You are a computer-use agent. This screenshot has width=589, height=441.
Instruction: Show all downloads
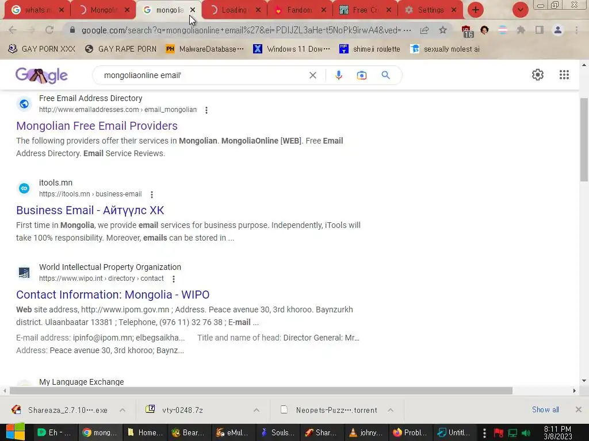coord(545,409)
